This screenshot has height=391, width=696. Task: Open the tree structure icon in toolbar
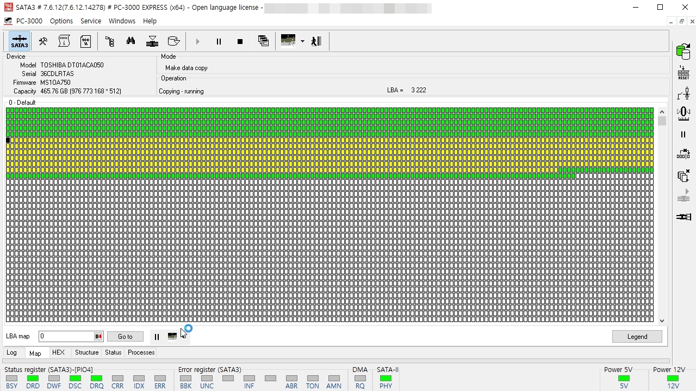(109, 41)
